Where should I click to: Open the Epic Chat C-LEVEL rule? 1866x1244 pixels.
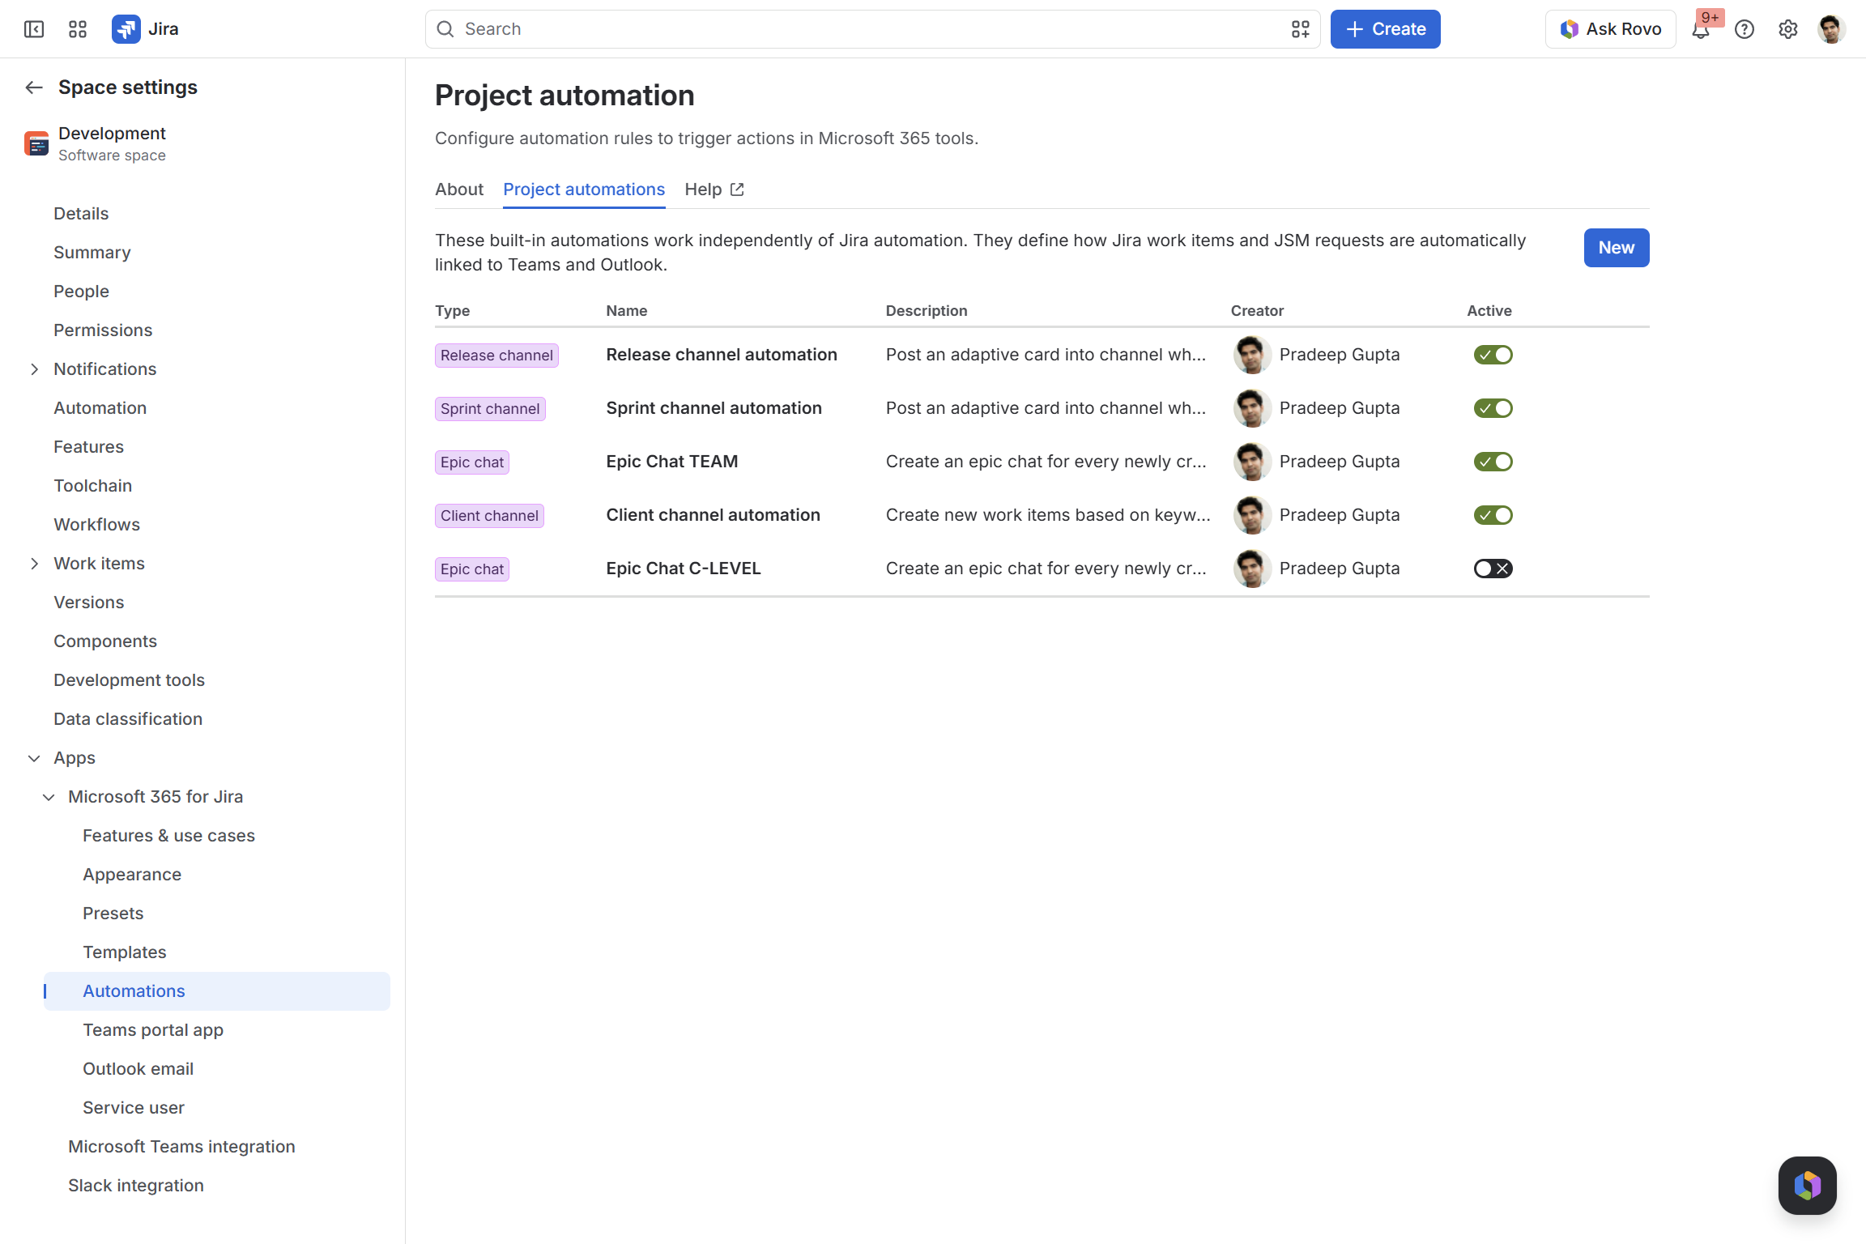(x=684, y=569)
